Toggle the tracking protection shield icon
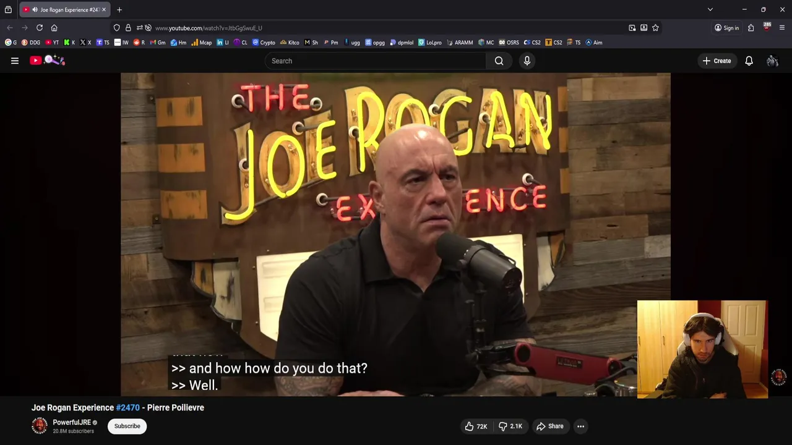The width and height of the screenshot is (792, 445). [x=116, y=28]
